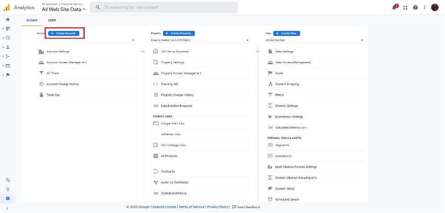Switch to the USER tab
The width and height of the screenshot is (445, 213).
[x=52, y=20]
